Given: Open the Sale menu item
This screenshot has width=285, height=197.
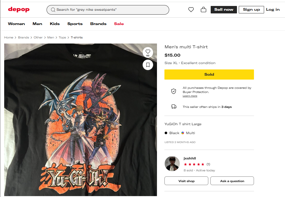Looking at the screenshot, I should (119, 24).
